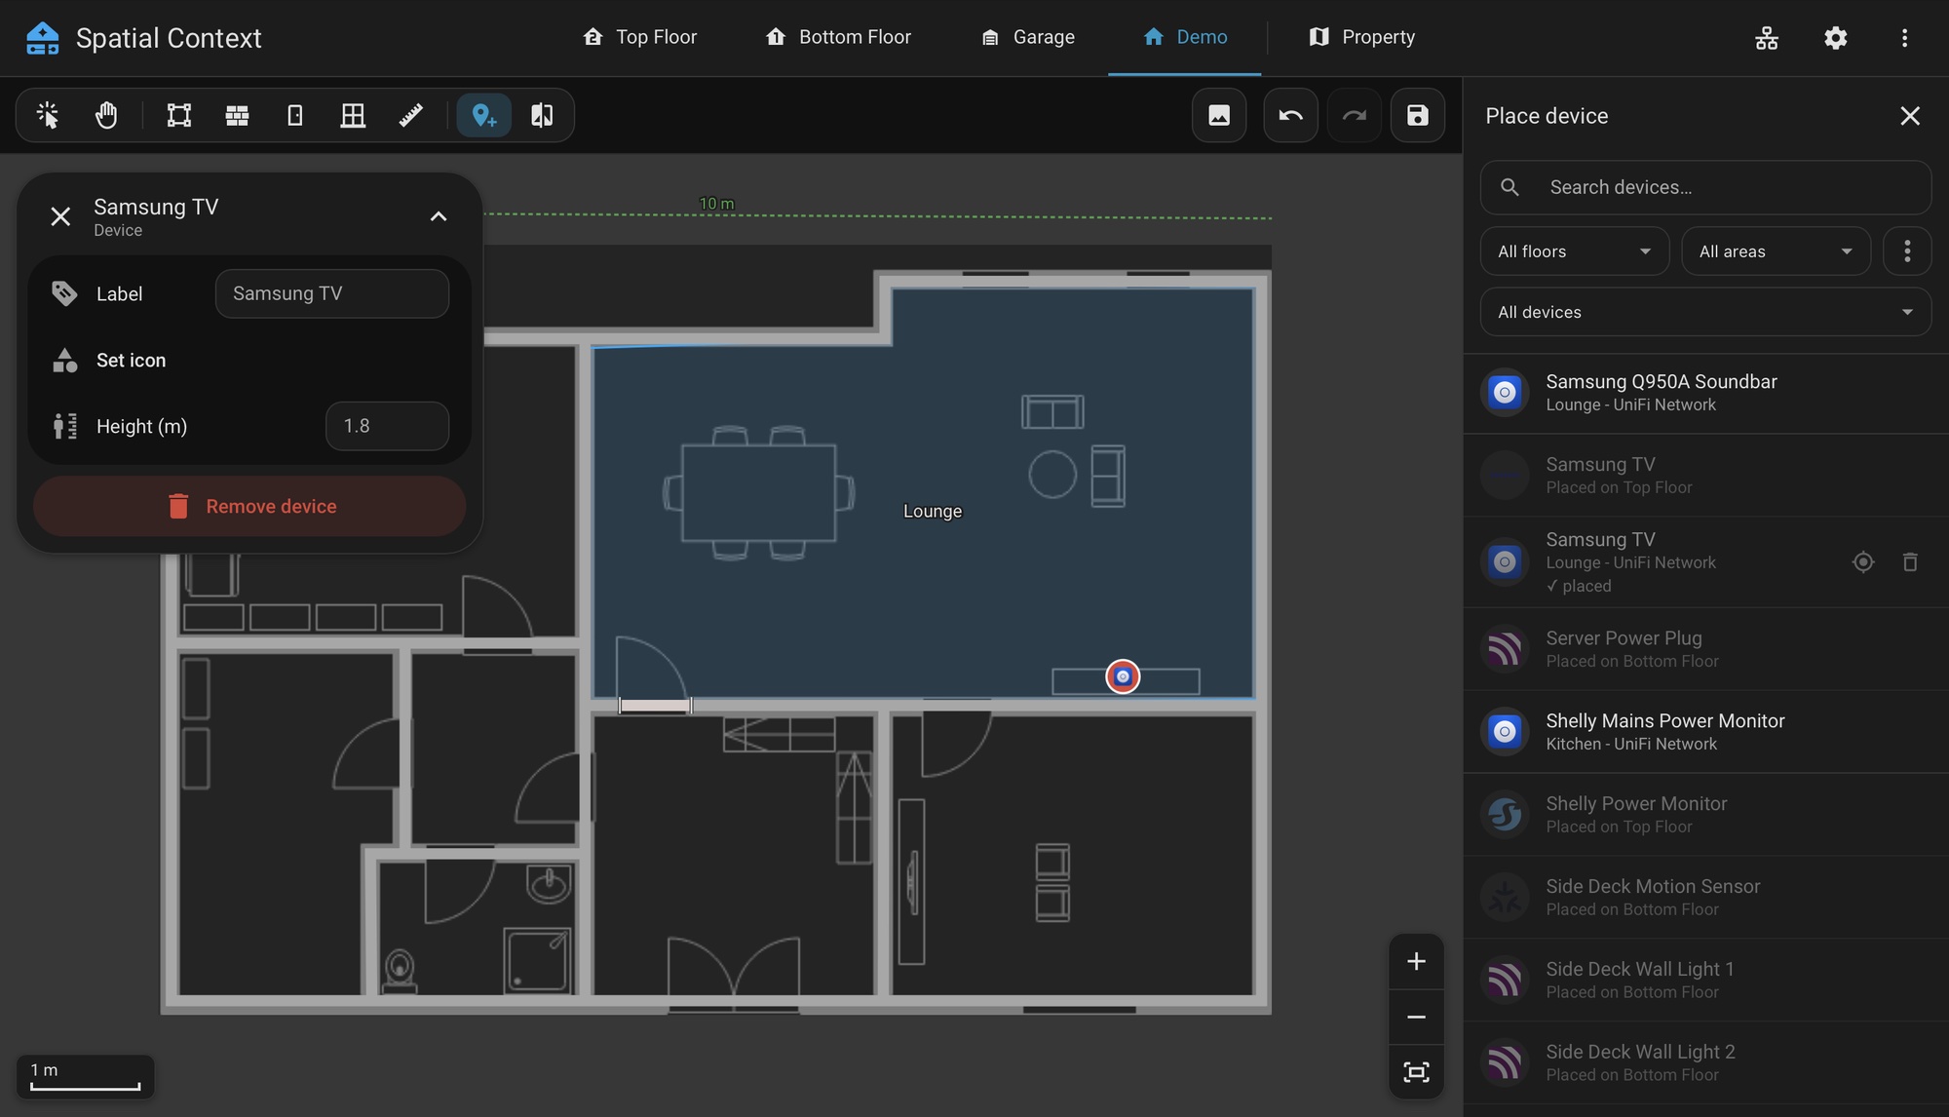Open the All floors dropdown

tap(1575, 251)
